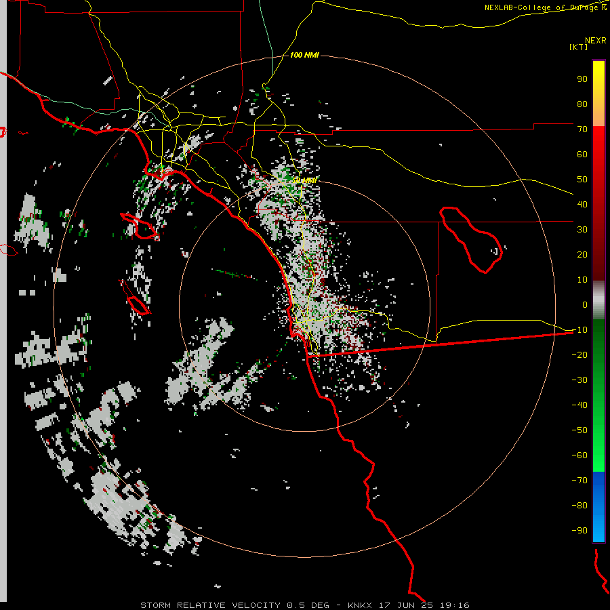This screenshot has width=610, height=610.
Task: Click the -40 value on velocity scale
Action: (579, 405)
